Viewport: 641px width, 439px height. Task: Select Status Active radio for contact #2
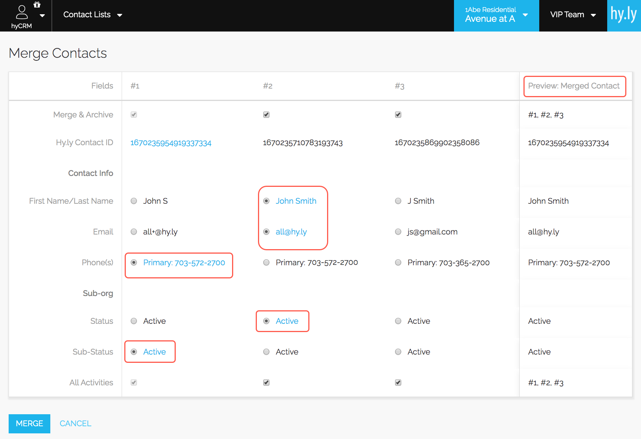(266, 321)
